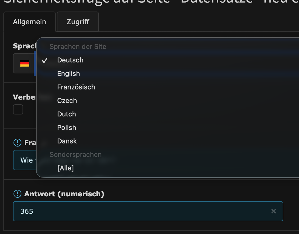Choose English from the language list

pos(68,74)
